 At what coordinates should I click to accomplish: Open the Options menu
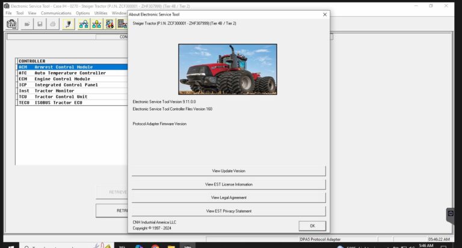tap(82, 13)
